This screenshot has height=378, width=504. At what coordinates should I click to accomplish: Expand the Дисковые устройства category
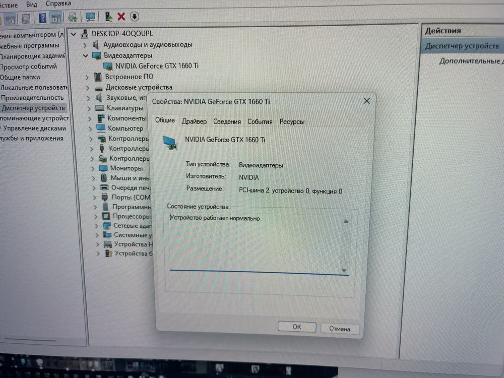point(88,88)
